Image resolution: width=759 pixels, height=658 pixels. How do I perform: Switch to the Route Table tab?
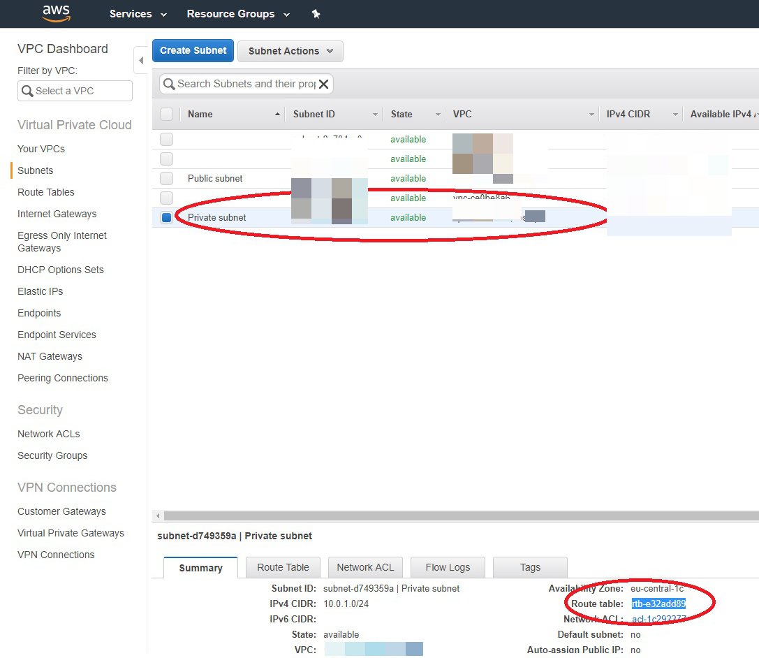pyautogui.click(x=283, y=567)
